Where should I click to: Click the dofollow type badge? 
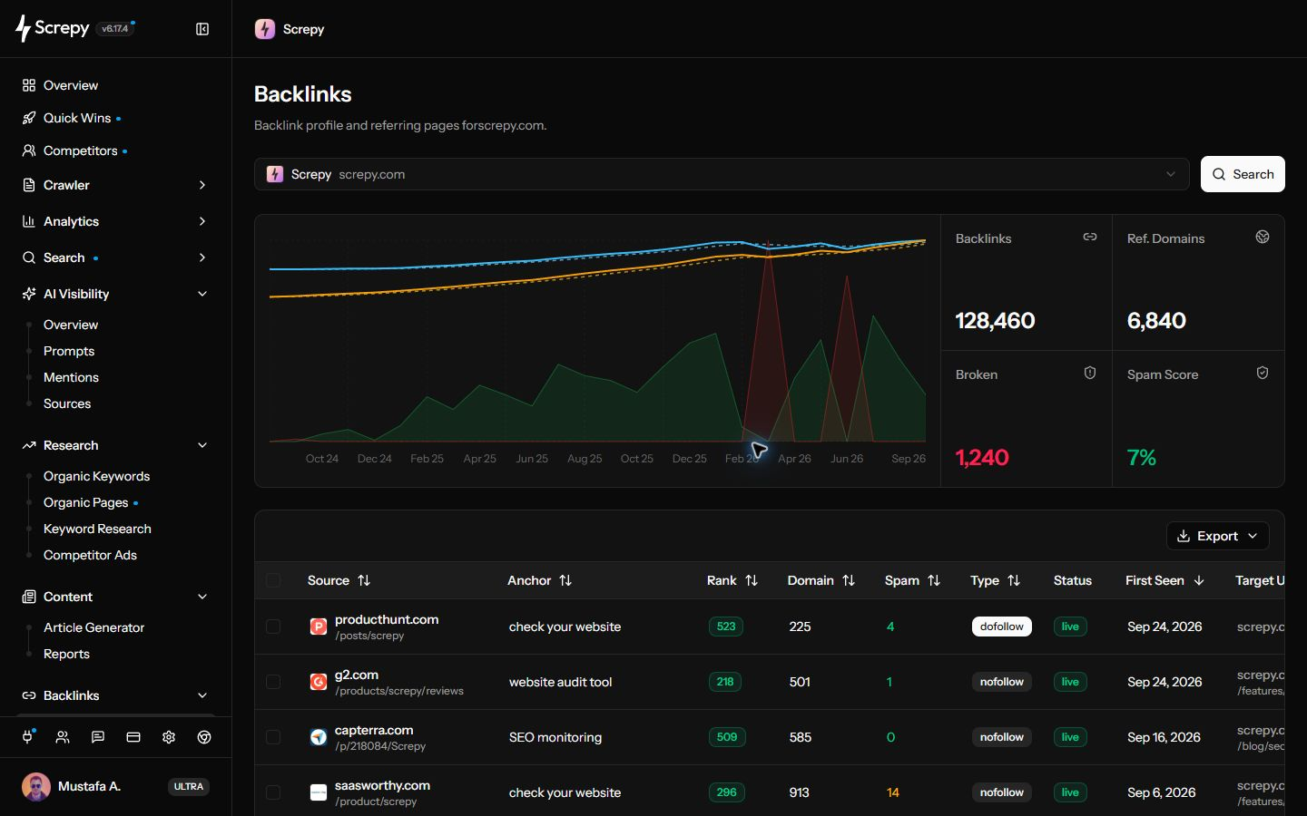(1001, 627)
